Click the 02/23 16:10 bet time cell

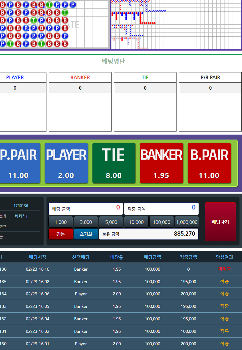point(37,269)
